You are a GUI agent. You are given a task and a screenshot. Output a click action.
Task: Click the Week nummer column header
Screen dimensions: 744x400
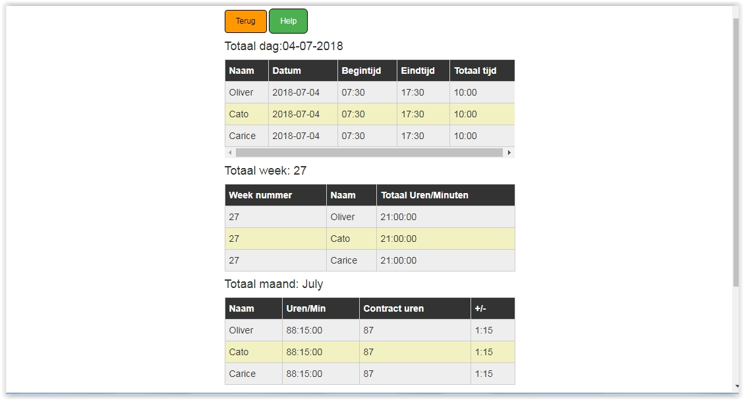(260, 195)
